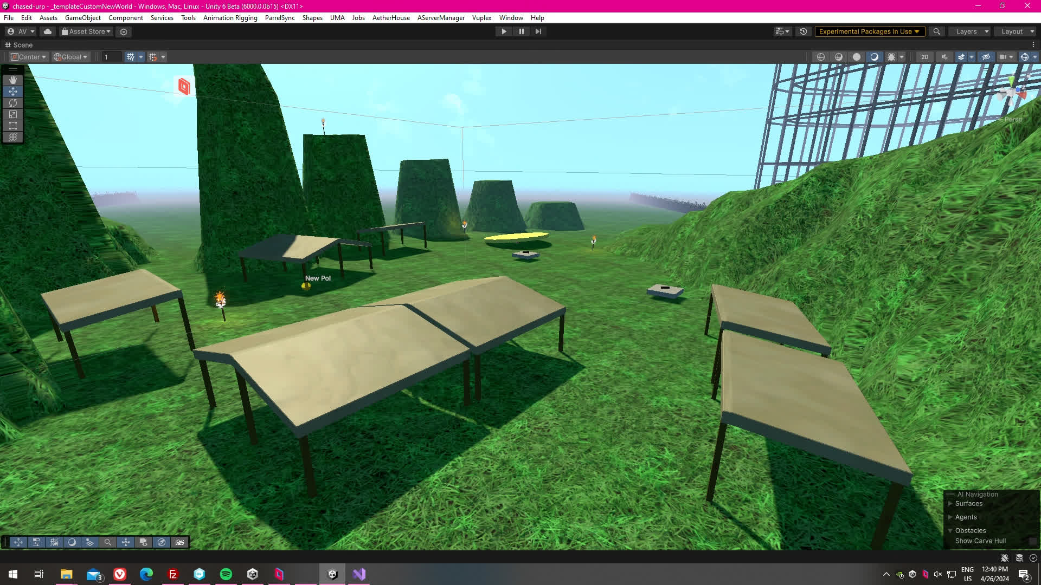Image resolution: width=1041 pixels, height=585 pixels.
Task: Toggle scene audio mute button
Action: click(x=944, y=57)
